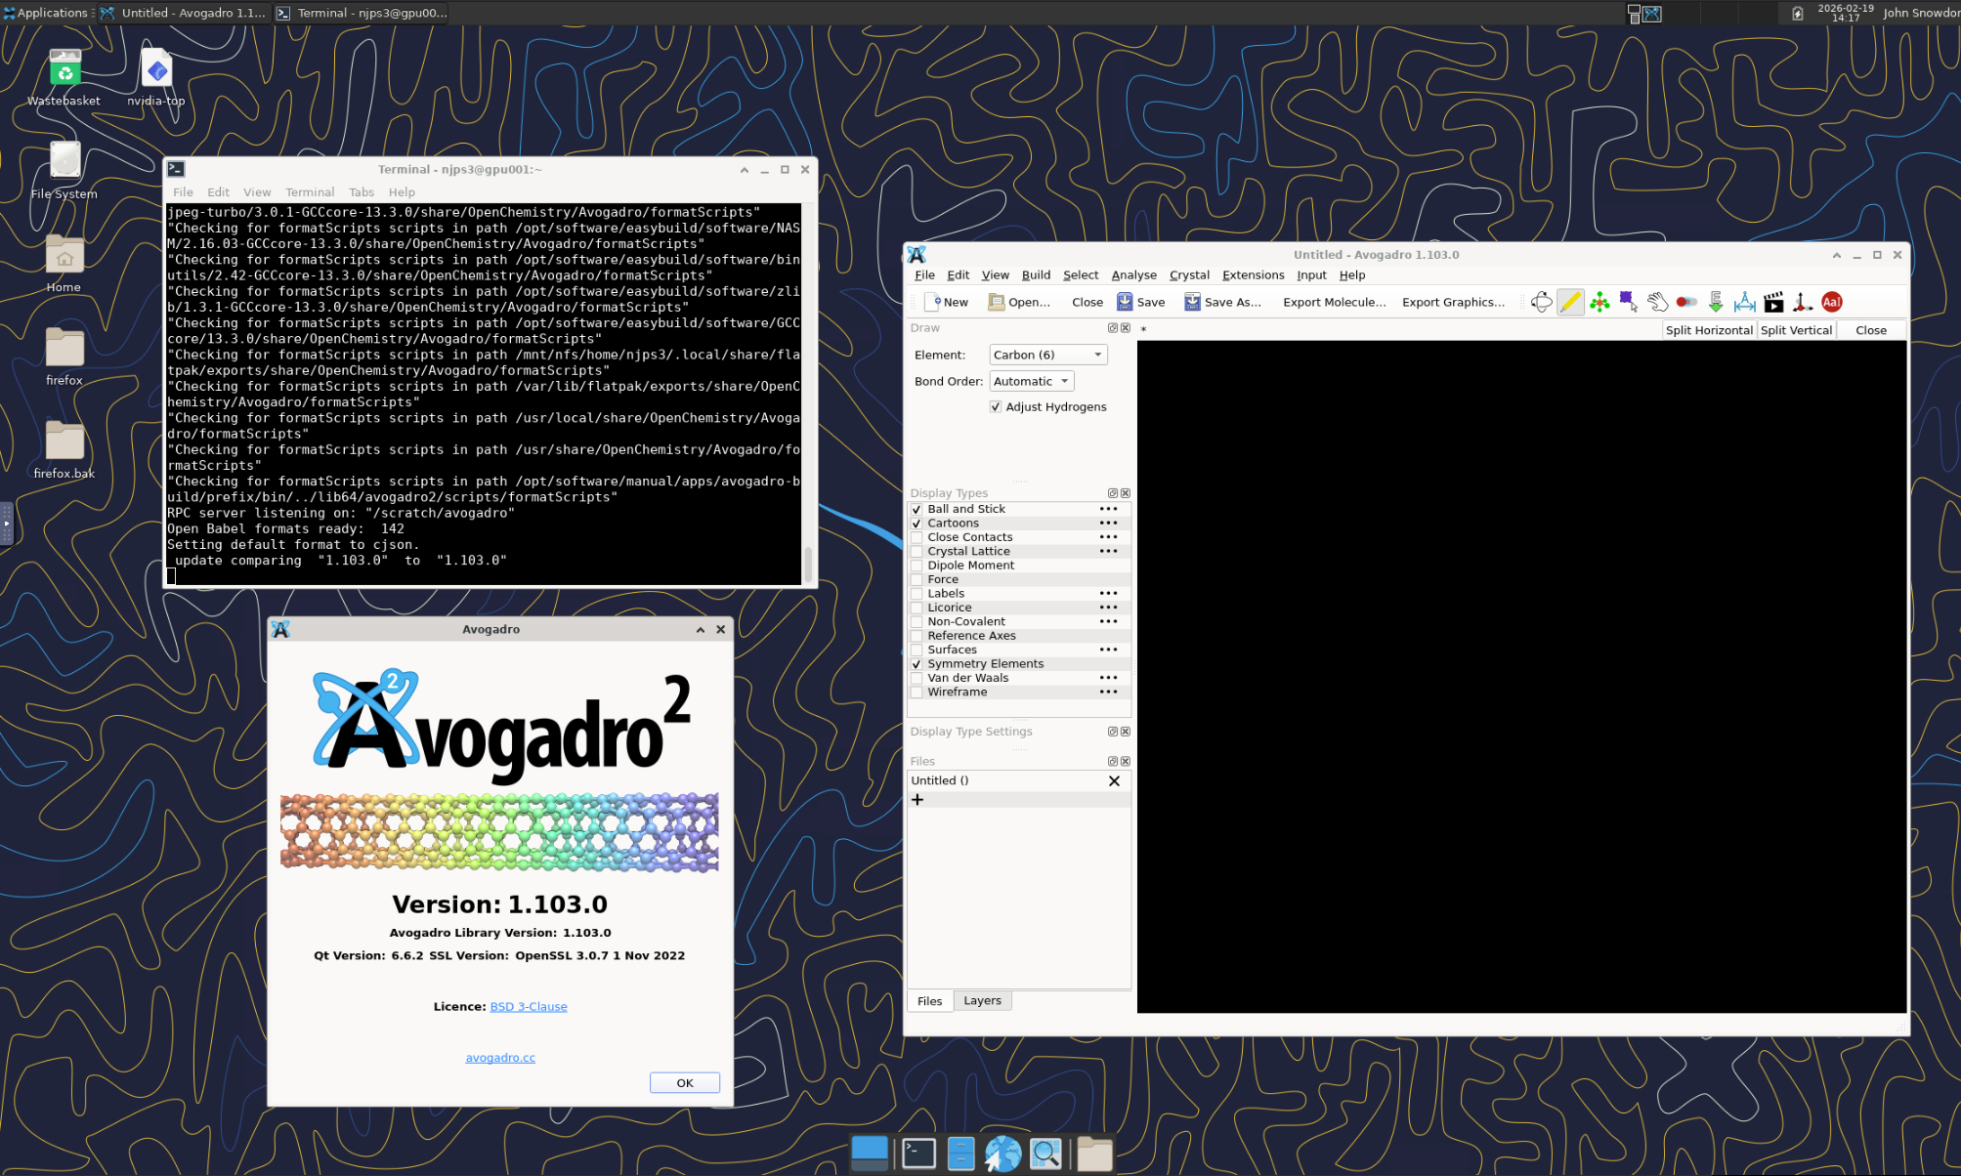
Task: Open Surfaces display options ellipsis
Action: (x=1108, y=651)
